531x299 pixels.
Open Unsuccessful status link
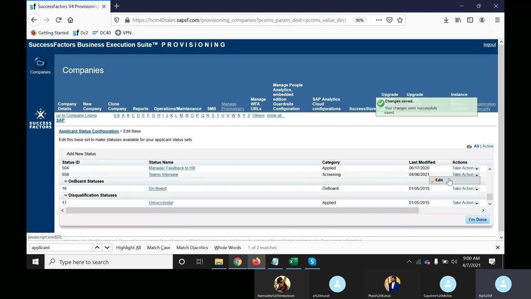[x=161, y=203]
